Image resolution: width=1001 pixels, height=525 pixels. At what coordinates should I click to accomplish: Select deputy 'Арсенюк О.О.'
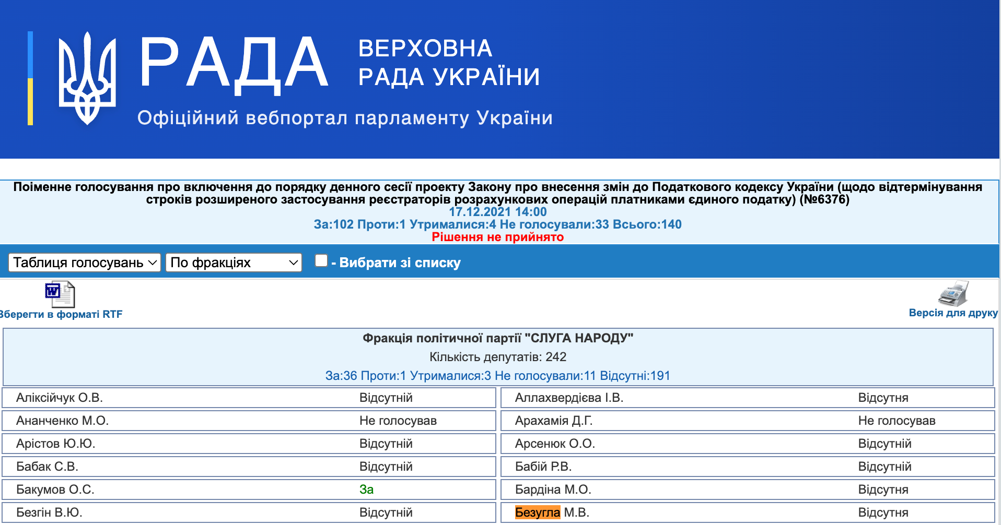coord(555,444)
